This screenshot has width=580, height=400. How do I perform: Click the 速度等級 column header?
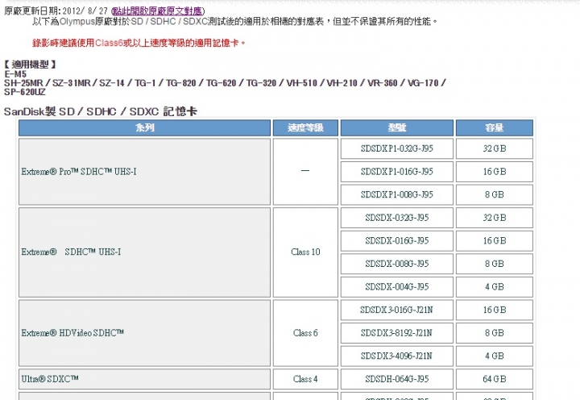point(305,127)
